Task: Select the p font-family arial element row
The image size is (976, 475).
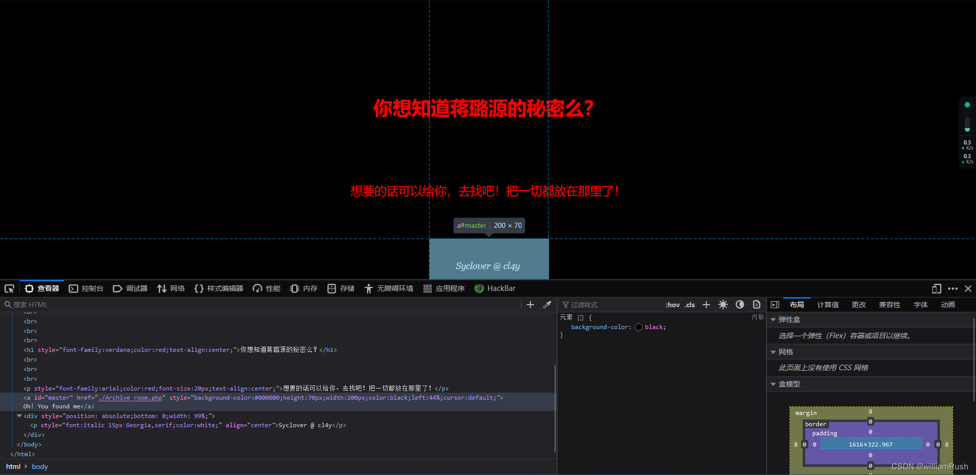Action: [x=277, y=389]
